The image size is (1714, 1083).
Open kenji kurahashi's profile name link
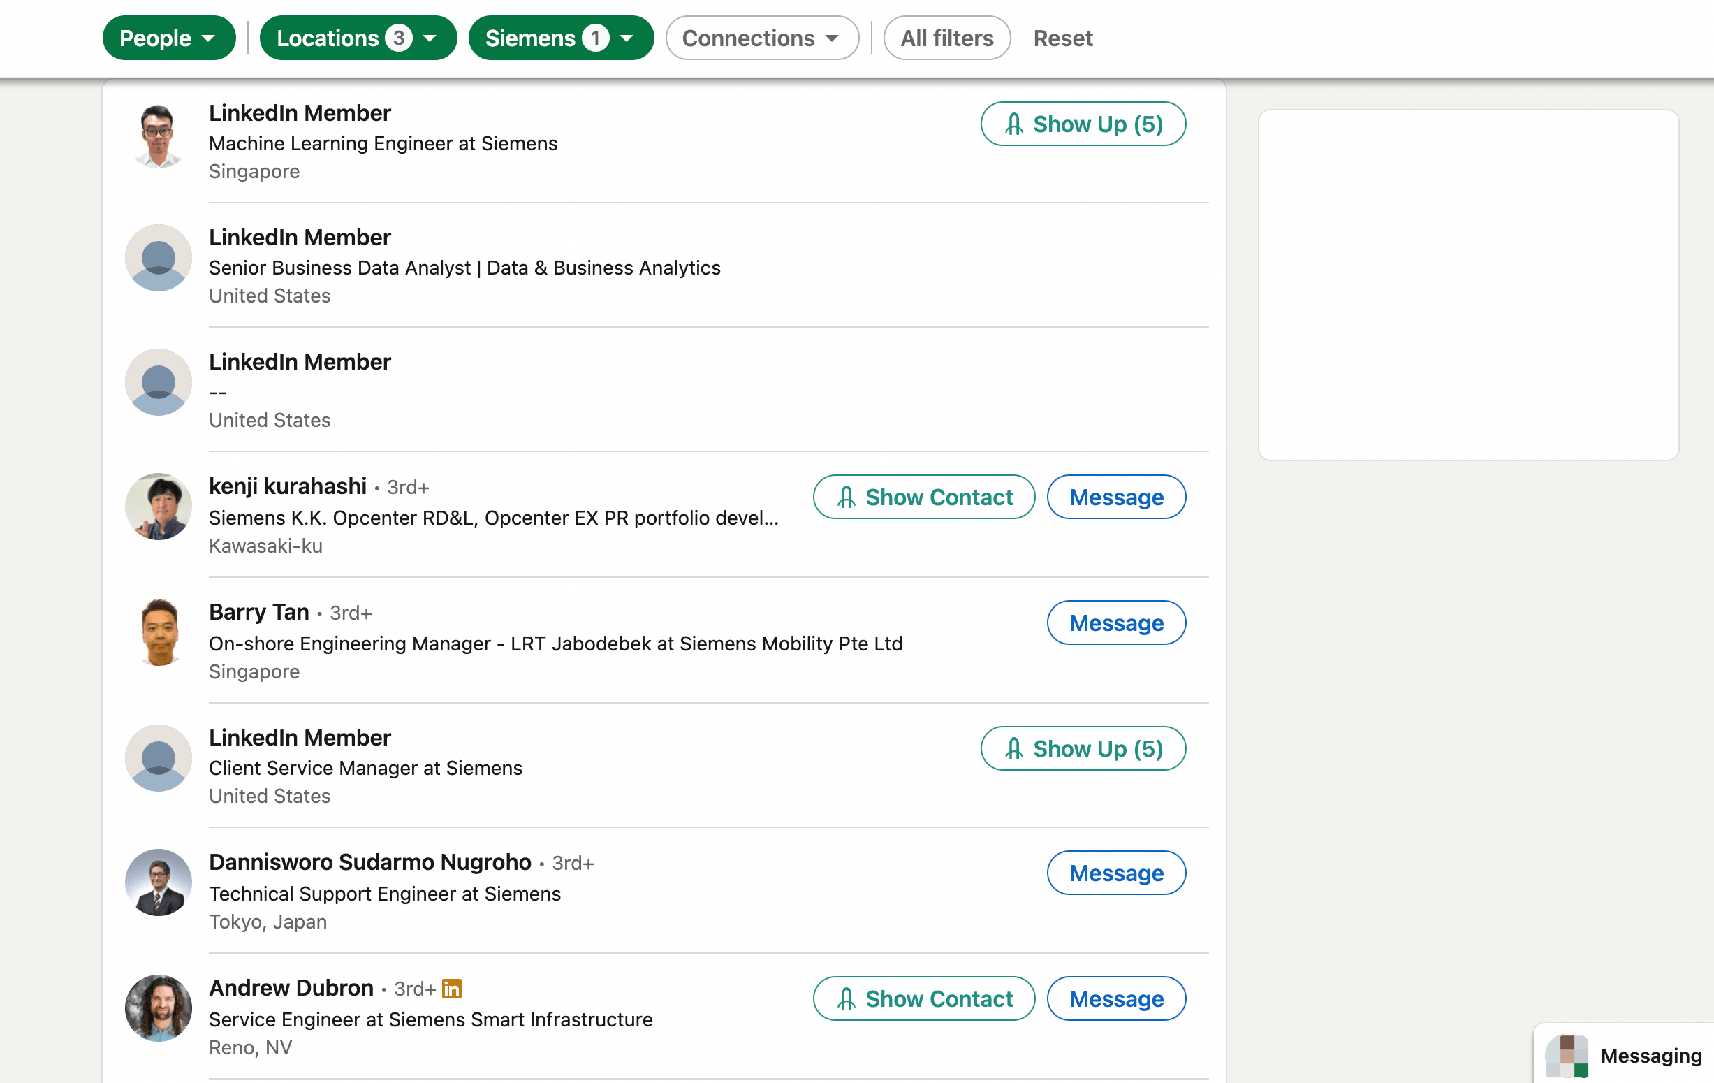click(288, 486)
